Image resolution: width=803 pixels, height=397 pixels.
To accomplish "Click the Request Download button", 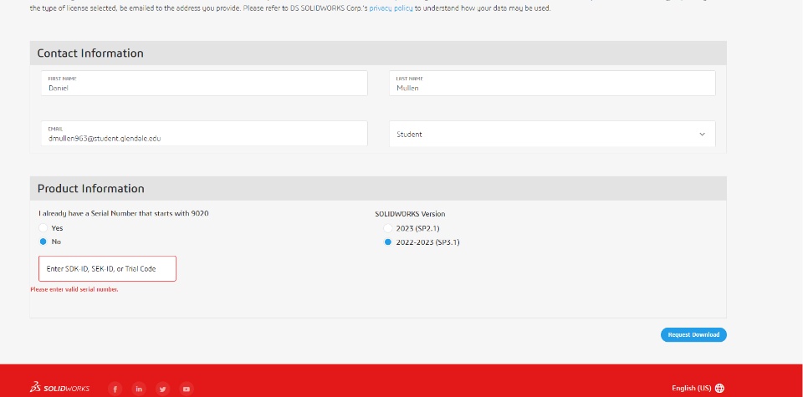I will point(693,334).
